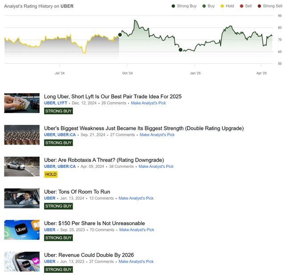Click 26 Comments on the Dec. 12 article
This screenshot has height=275, width=285.
(114, 103)
